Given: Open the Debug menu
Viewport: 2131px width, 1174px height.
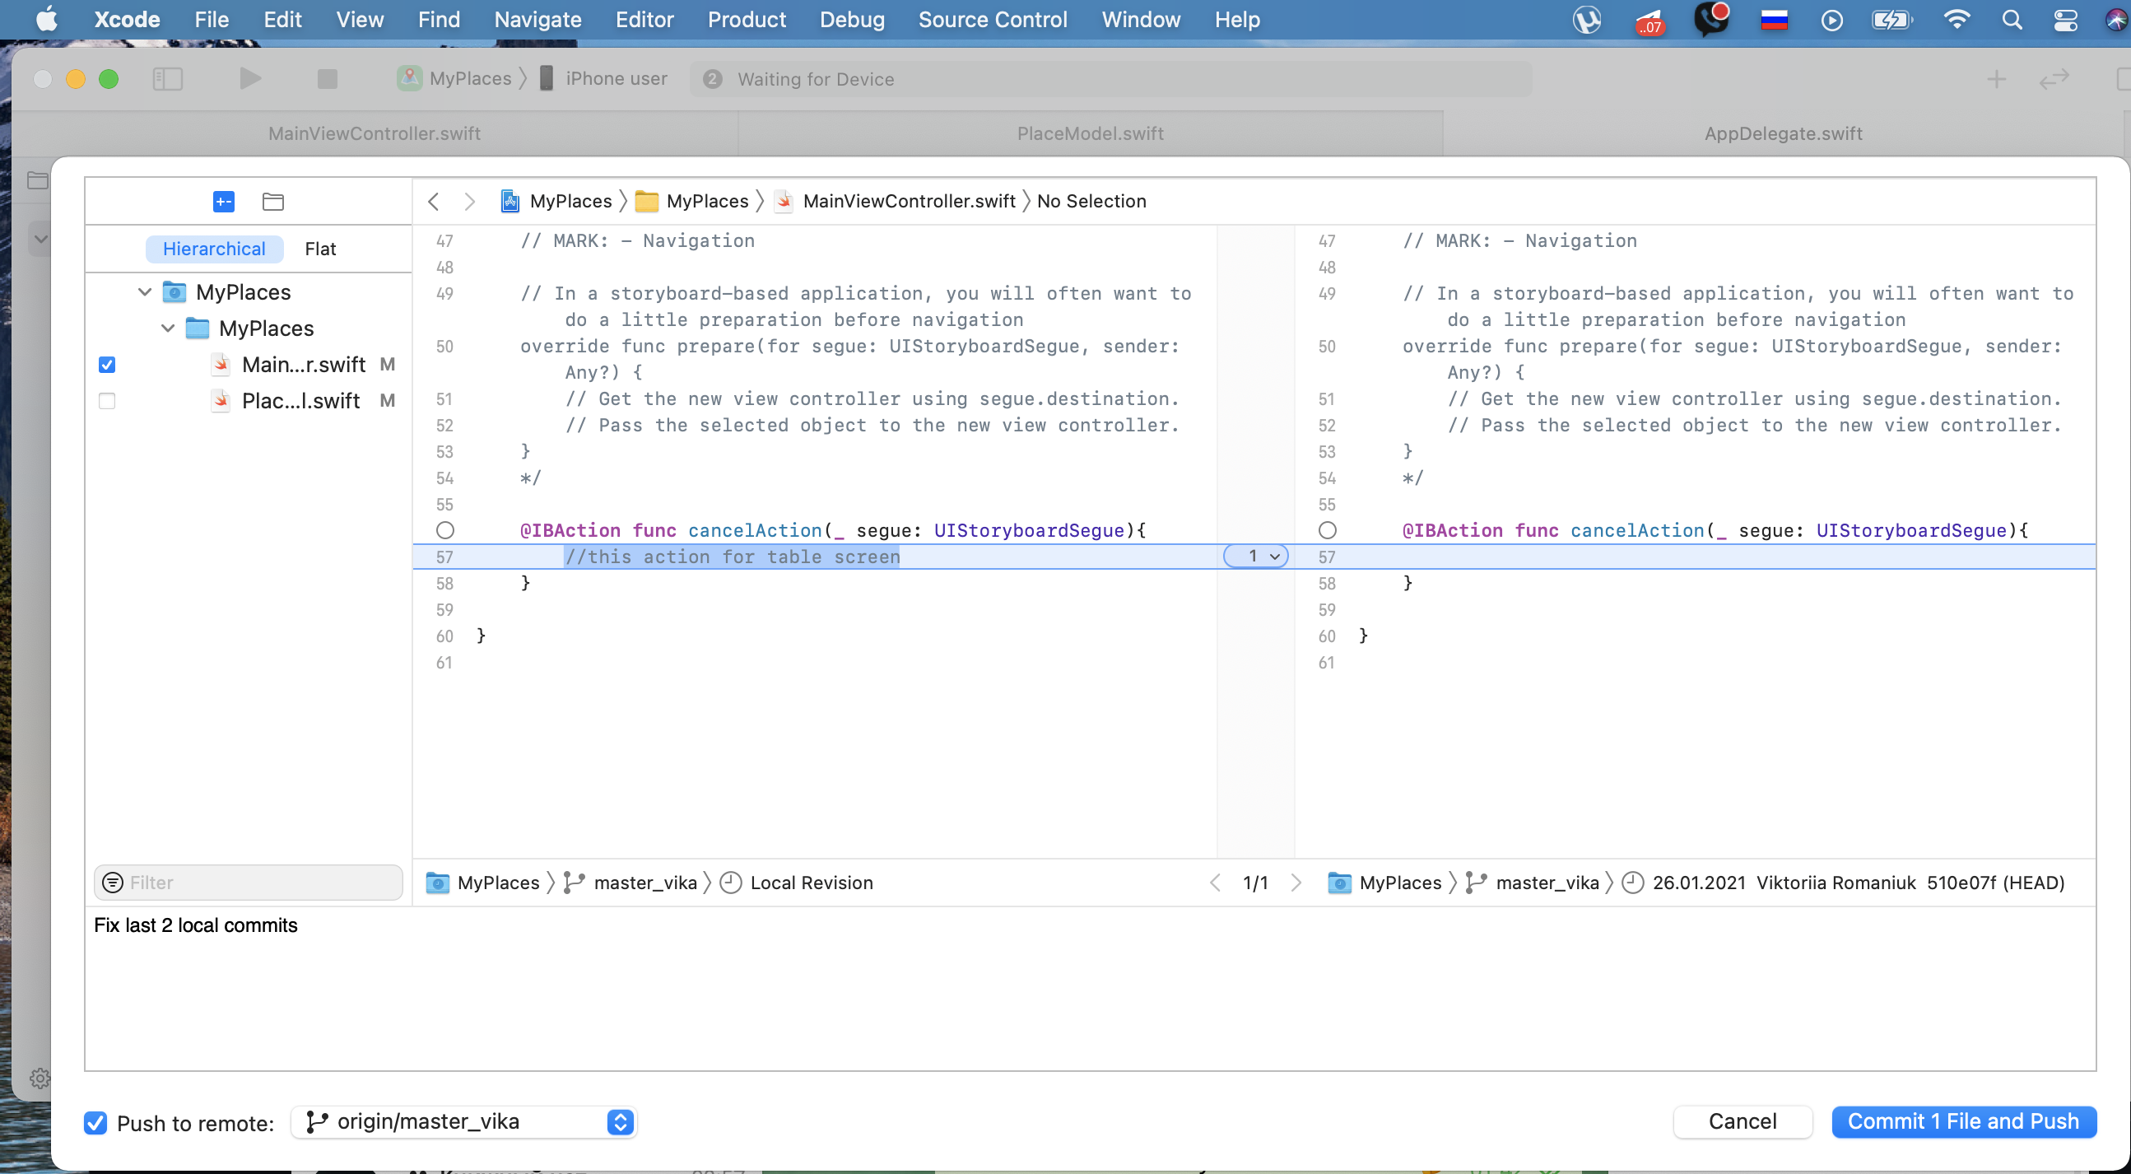Looking at the screenshot, I should point(851,19).
